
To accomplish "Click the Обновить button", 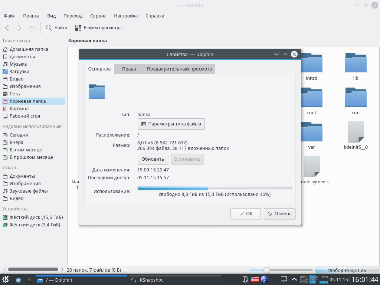I will 153,159.
